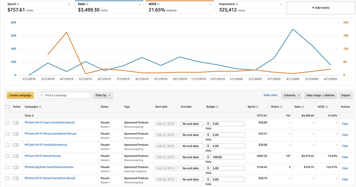
Task: Click the info icon beside Campaigns header
Action: [40, 107]
